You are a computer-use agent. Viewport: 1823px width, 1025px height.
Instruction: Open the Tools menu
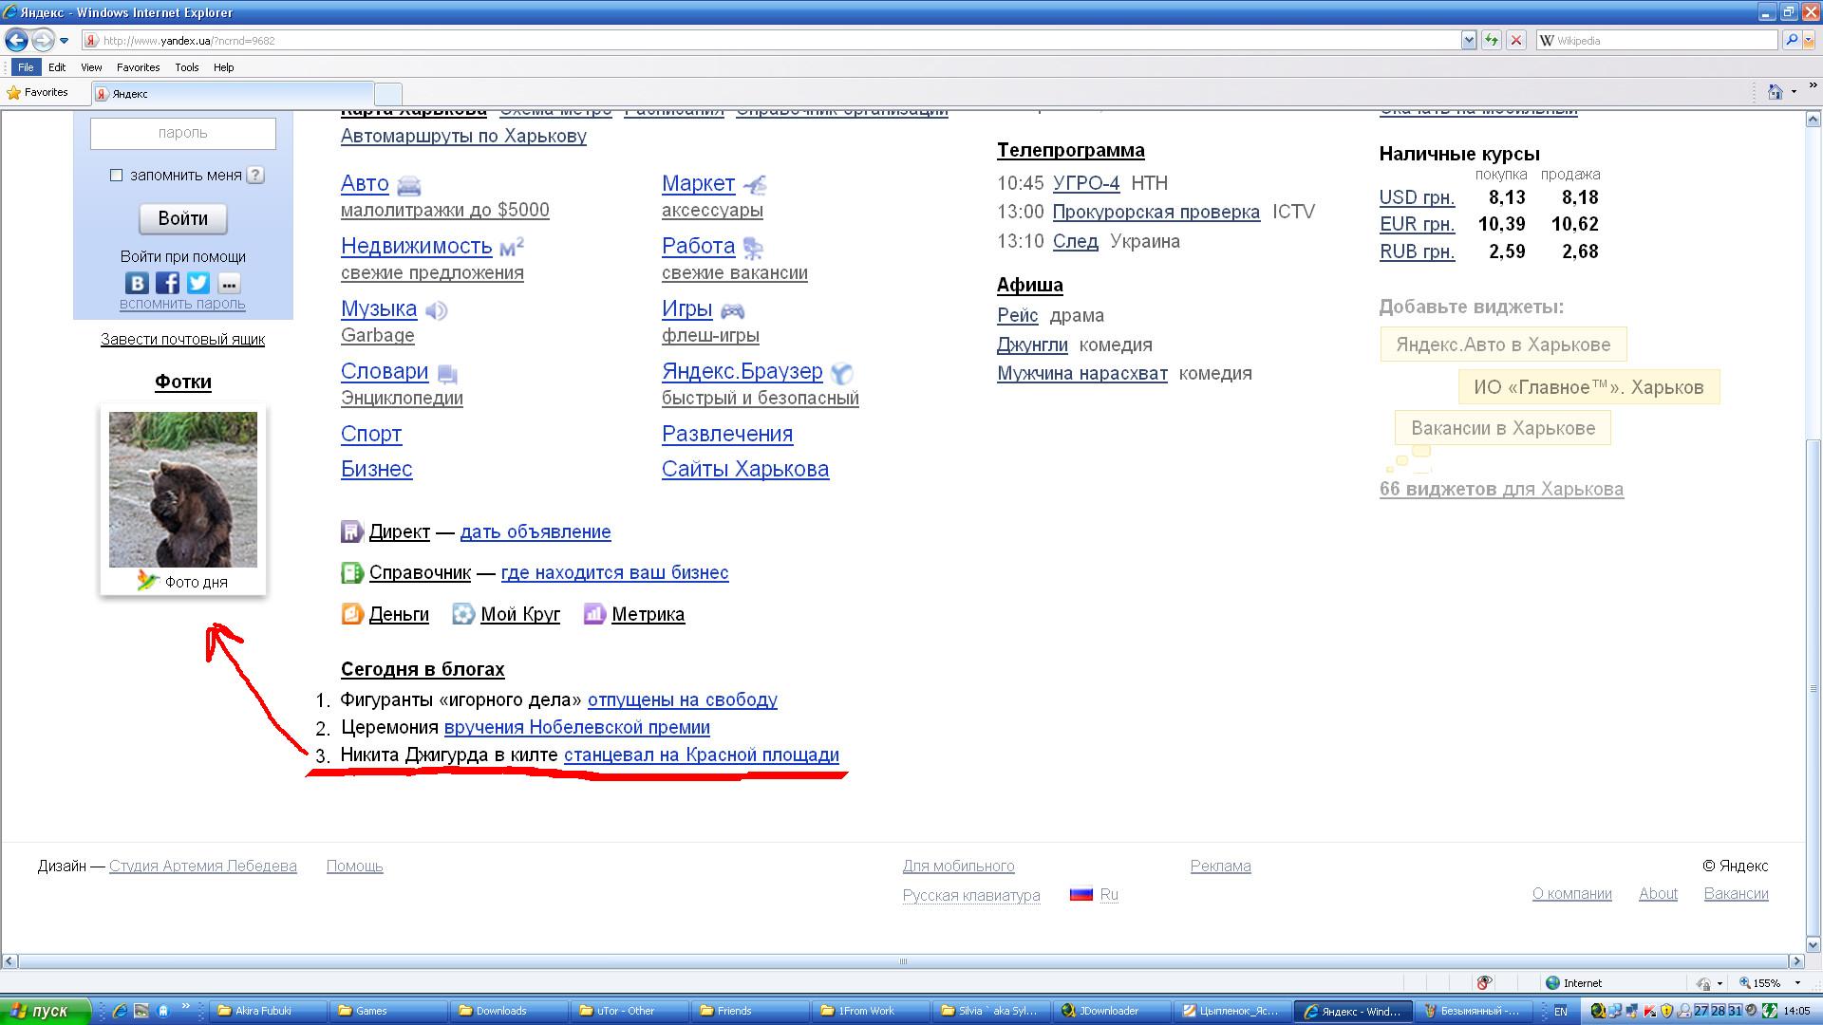(186, 67)
